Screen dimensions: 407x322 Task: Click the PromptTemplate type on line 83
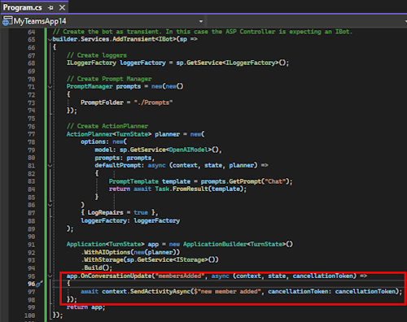[x=133, y=181]
